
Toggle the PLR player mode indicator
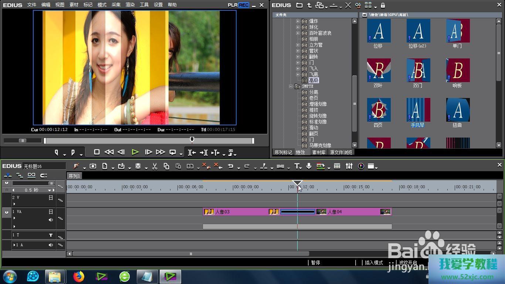point(233,5)
